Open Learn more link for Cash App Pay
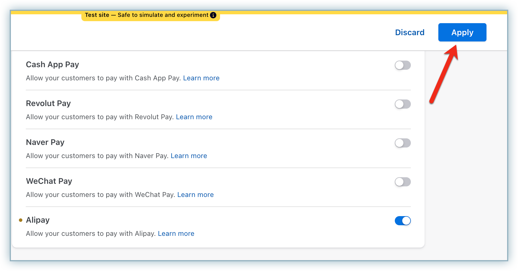Viewport: 518px width, 271px height. [x=201, y=78]
